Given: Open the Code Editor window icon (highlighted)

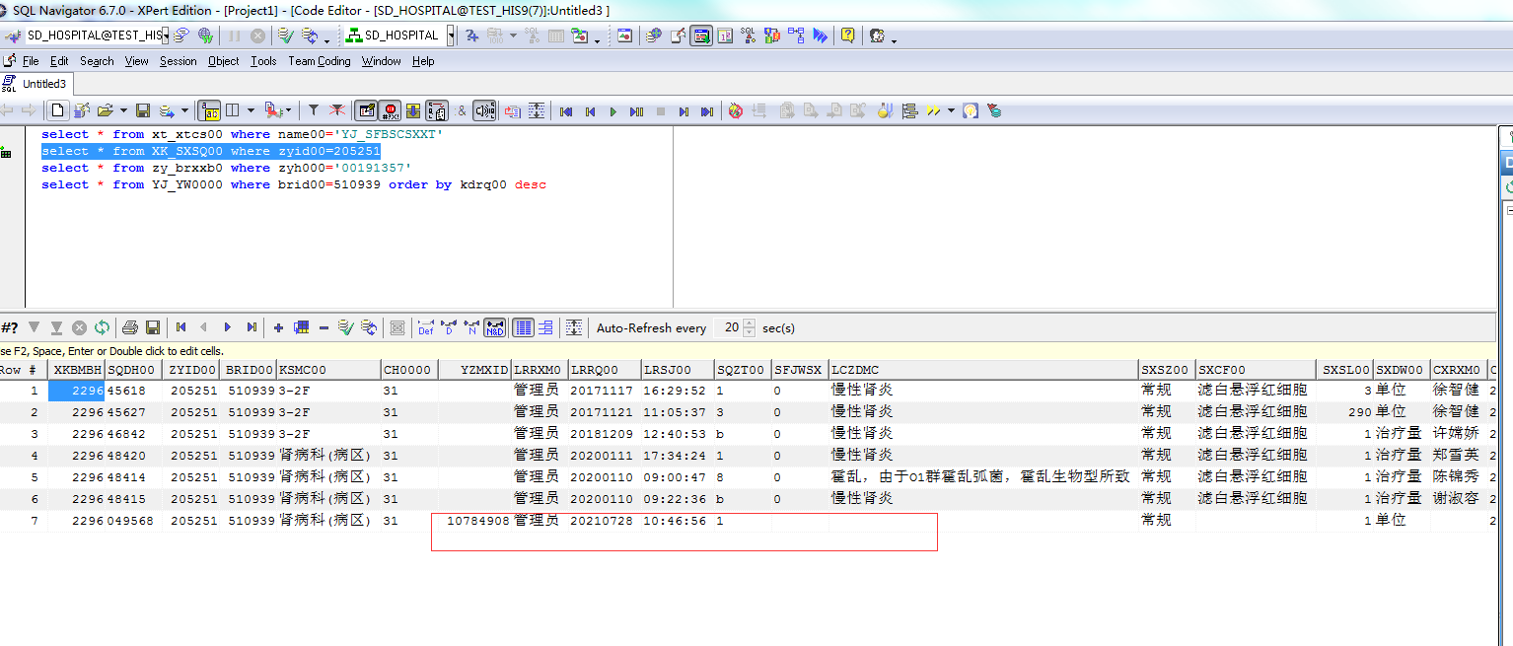Looking at the screenshot, I should pos(701,36).
